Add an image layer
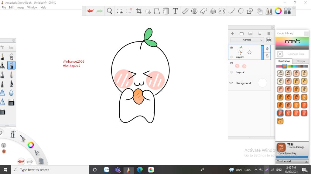 click(x=251, y=33)
